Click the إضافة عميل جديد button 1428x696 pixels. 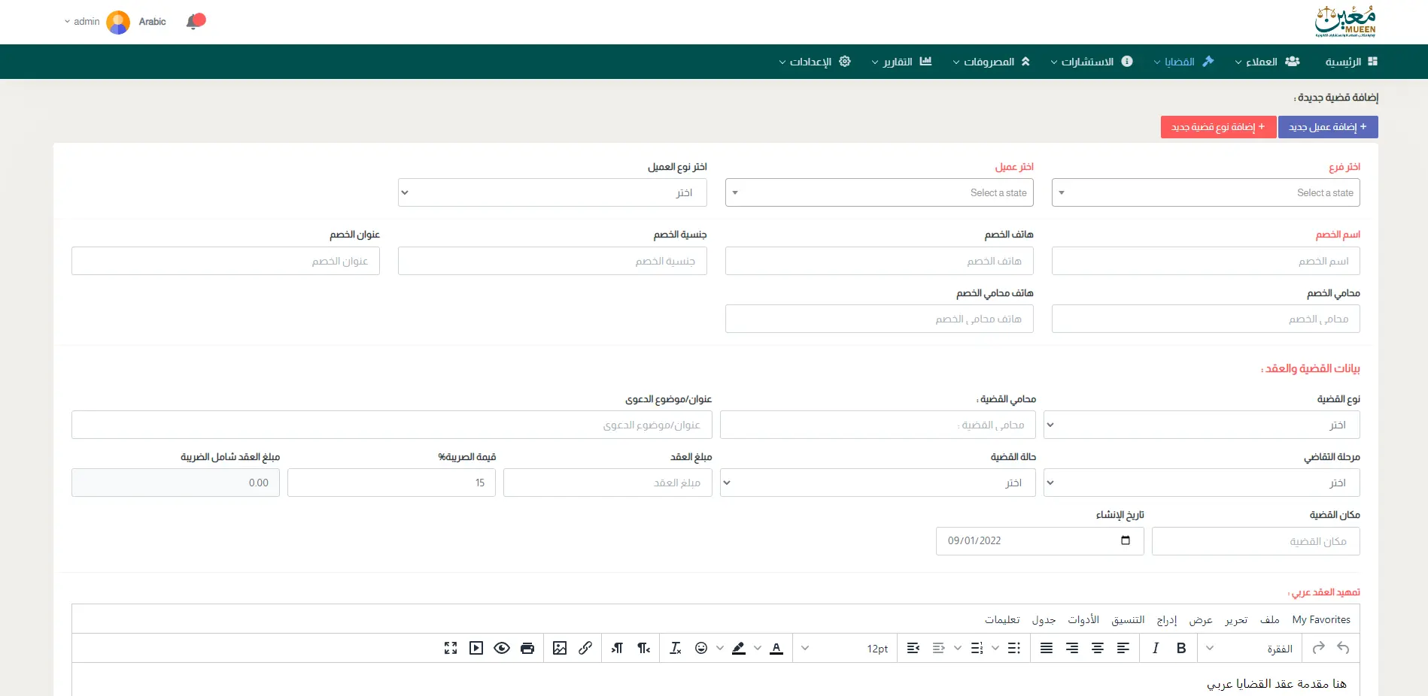tap(1328, 127)
